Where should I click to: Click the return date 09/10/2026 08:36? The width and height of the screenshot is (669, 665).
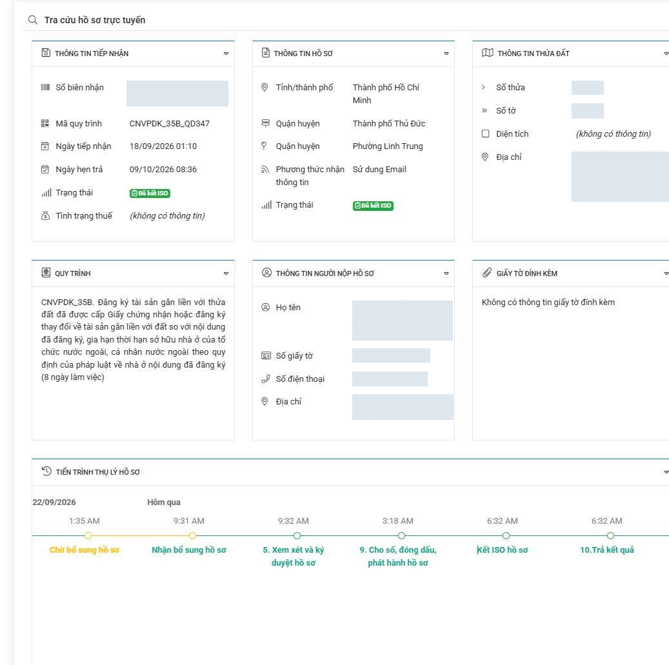tap(163, 170)
